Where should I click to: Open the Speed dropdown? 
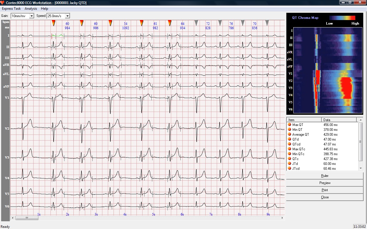pyautogui.click(x=67, y=16)
